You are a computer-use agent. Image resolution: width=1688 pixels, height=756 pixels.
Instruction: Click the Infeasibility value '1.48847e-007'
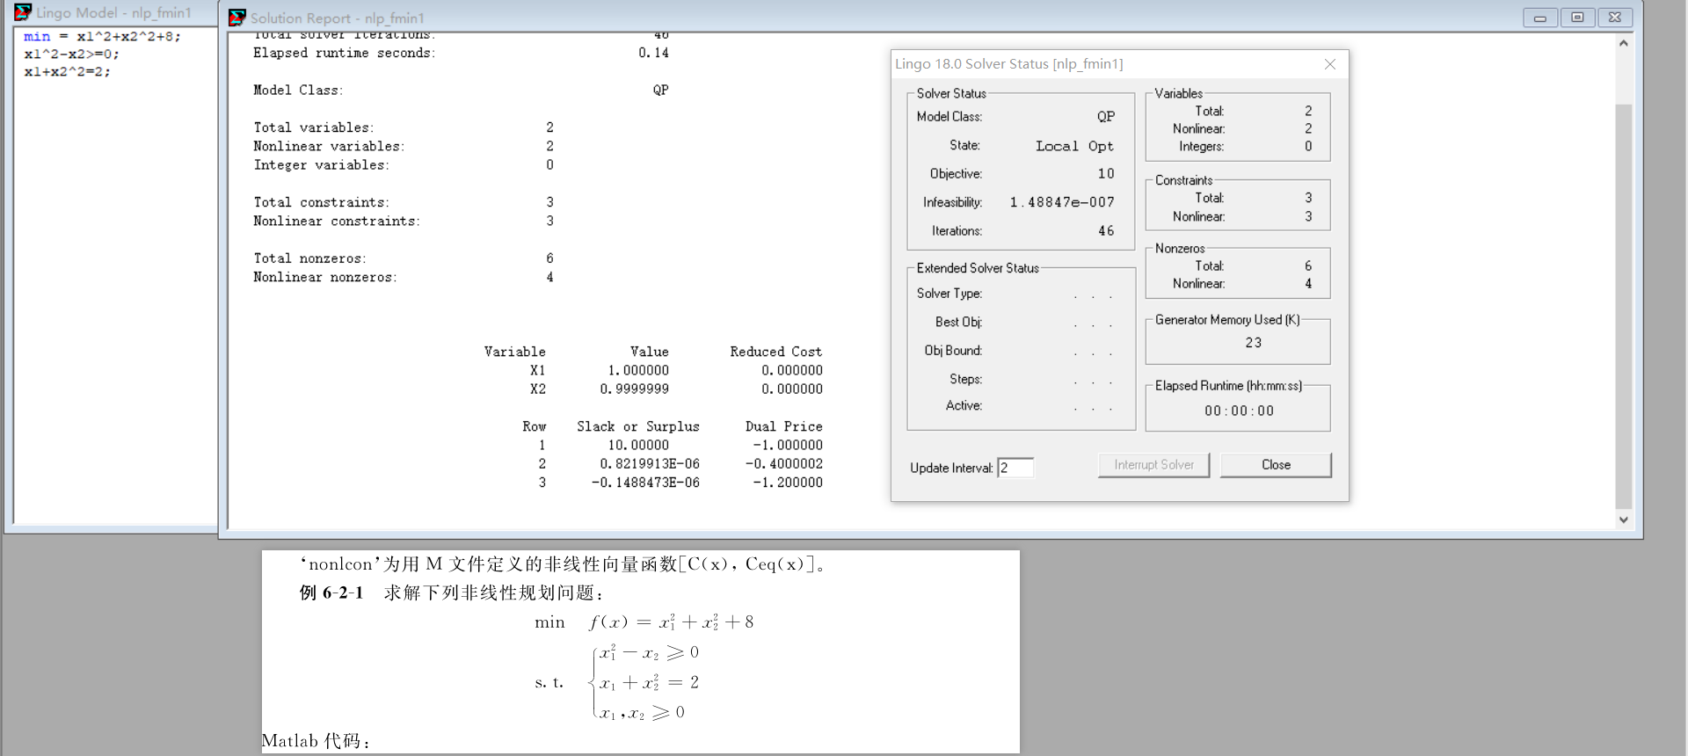[1062, 202]
